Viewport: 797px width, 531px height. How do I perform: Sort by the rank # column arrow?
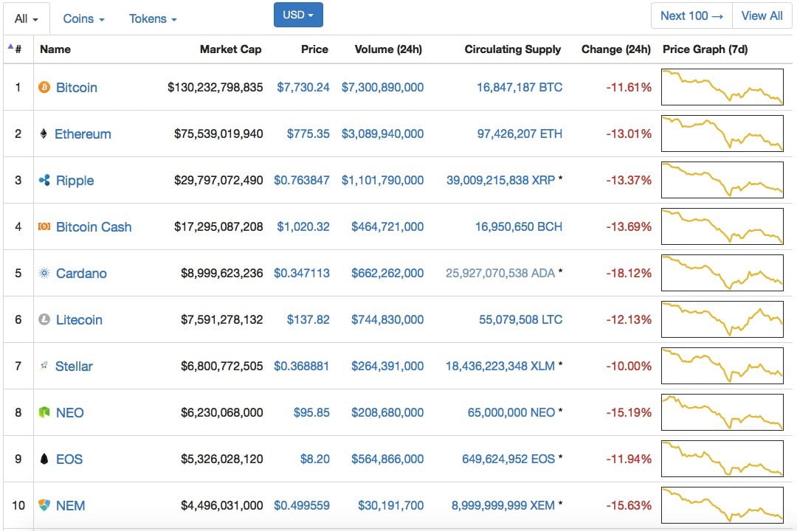[x=10, y=46]
